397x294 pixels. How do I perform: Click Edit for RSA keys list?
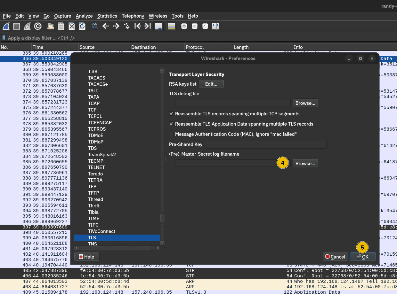point(211,84)
